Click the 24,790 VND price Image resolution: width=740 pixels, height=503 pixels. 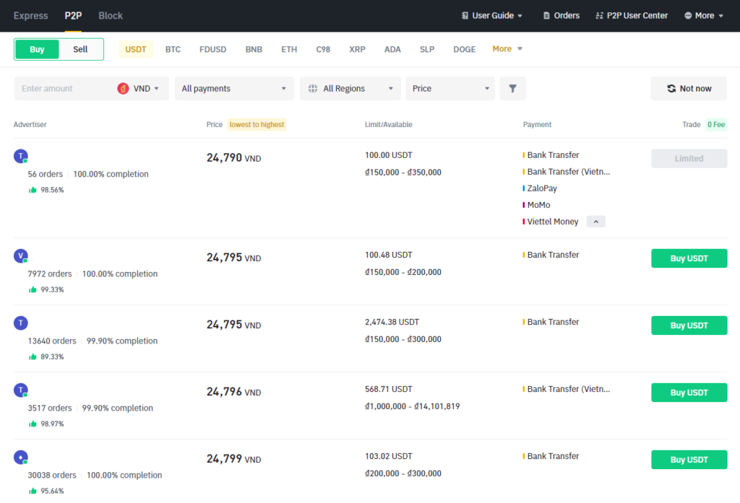tap(233, 158)
